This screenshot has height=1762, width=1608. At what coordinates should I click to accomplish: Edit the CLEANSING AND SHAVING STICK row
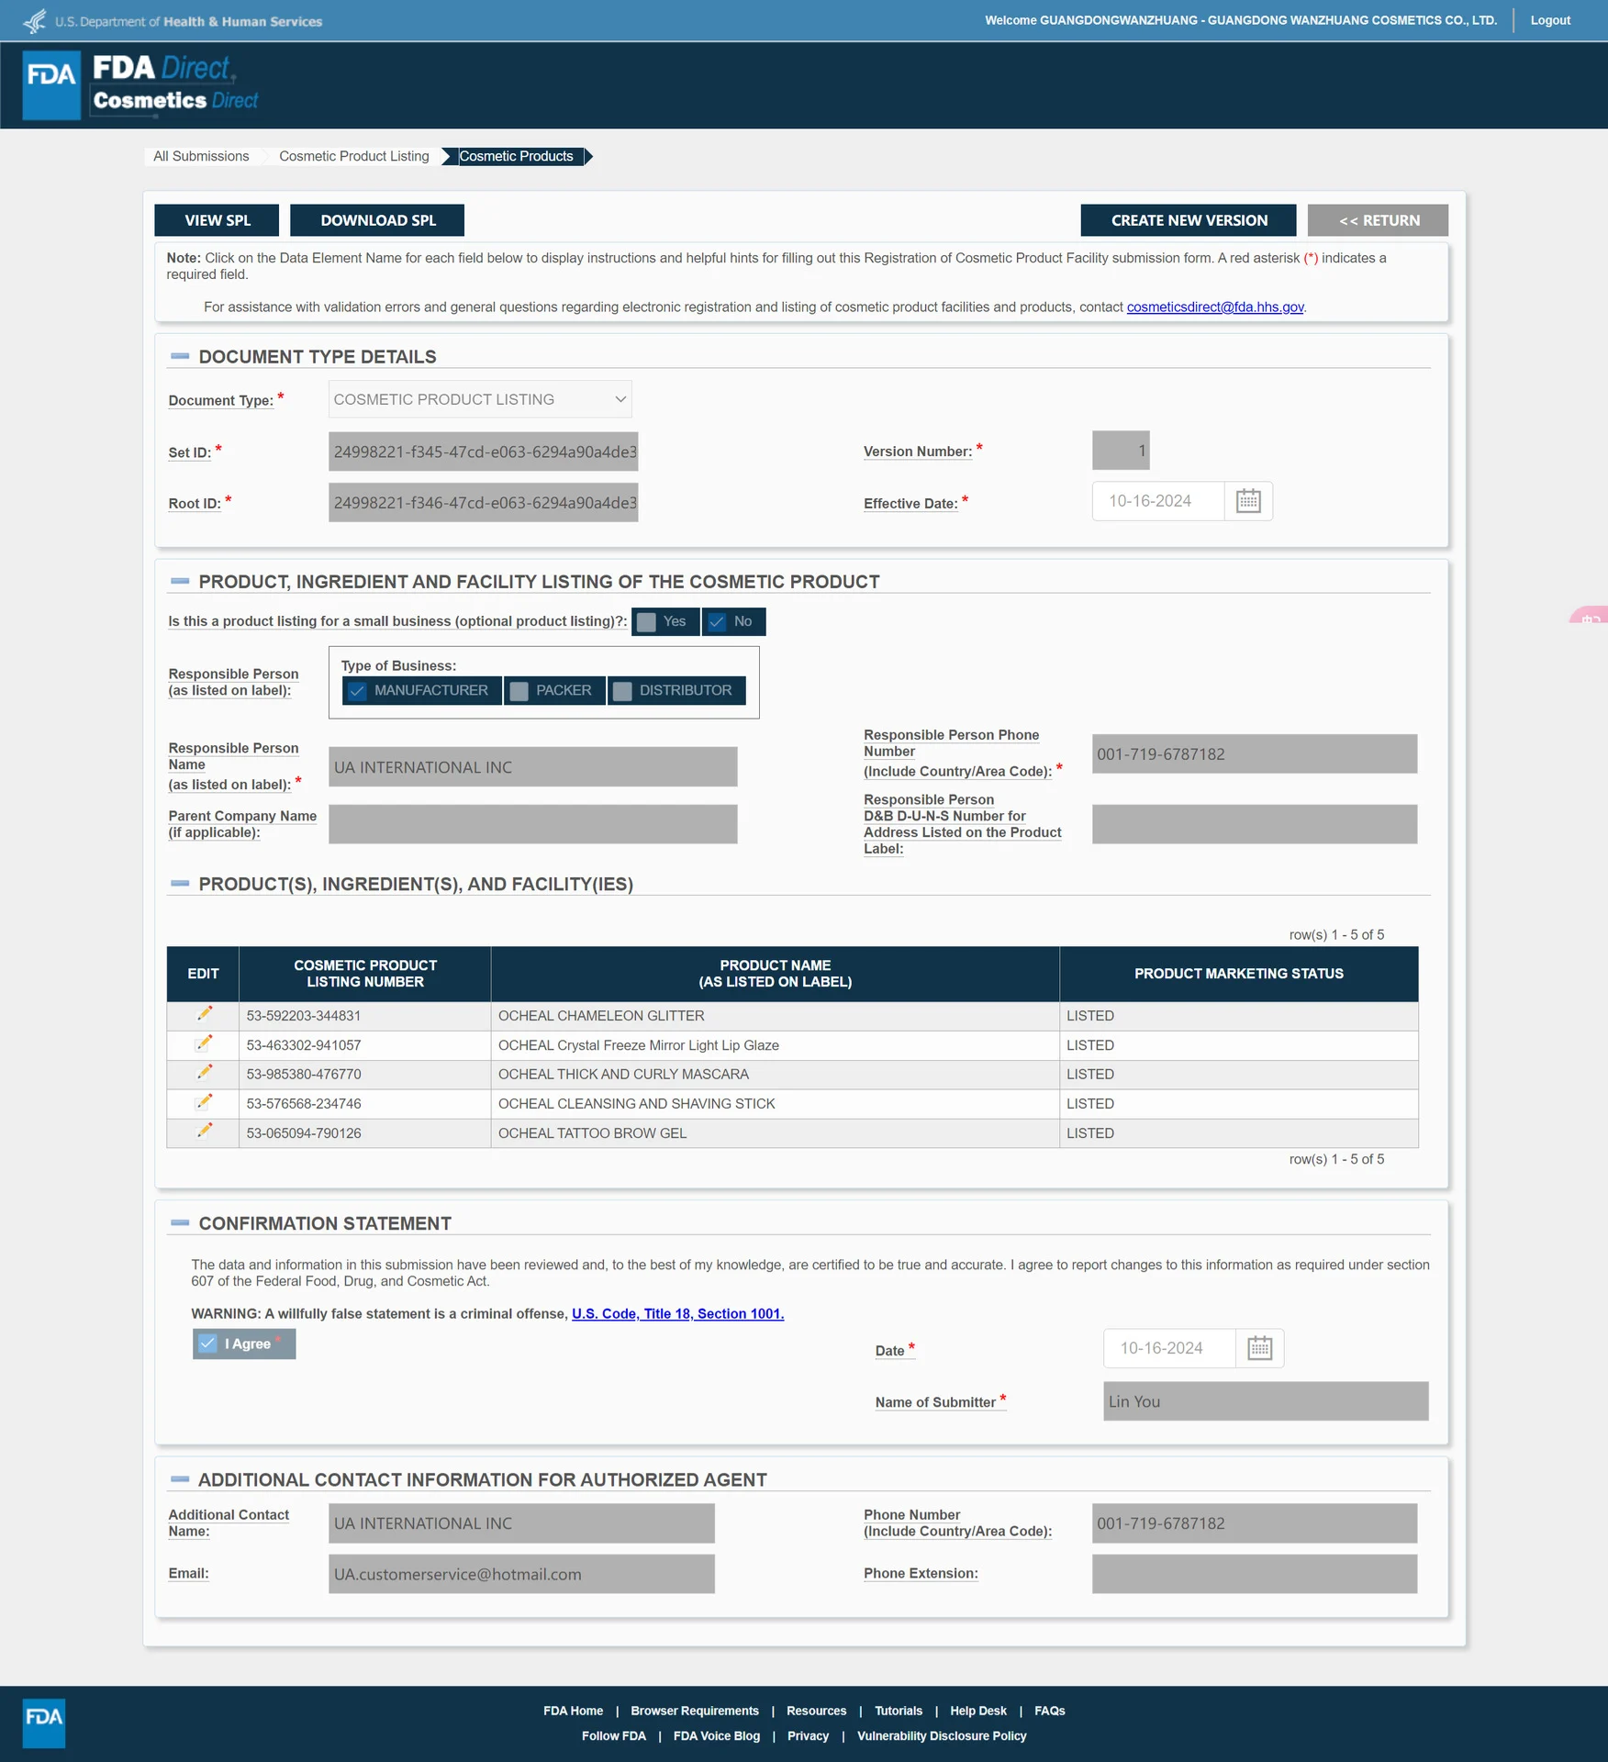pyautogui.click(x=204, y=1101)
